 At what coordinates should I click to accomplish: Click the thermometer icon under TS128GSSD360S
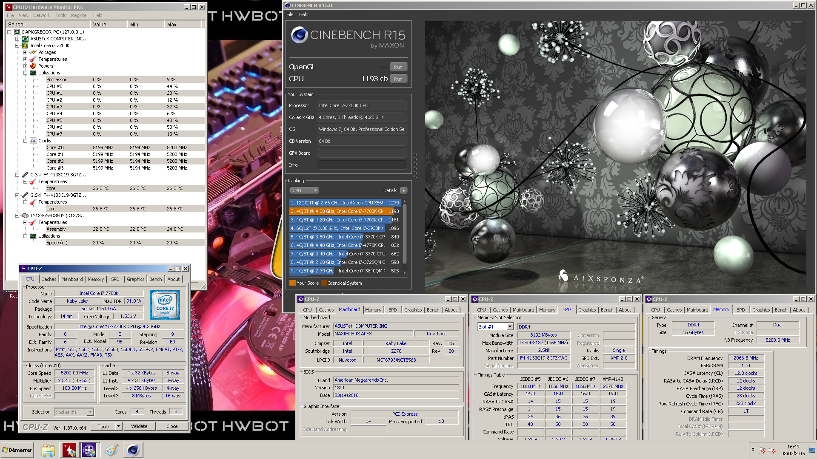tap(33, 222)
